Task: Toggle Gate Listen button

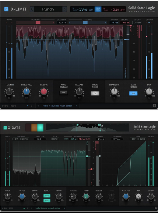Action: pos(55,139)
